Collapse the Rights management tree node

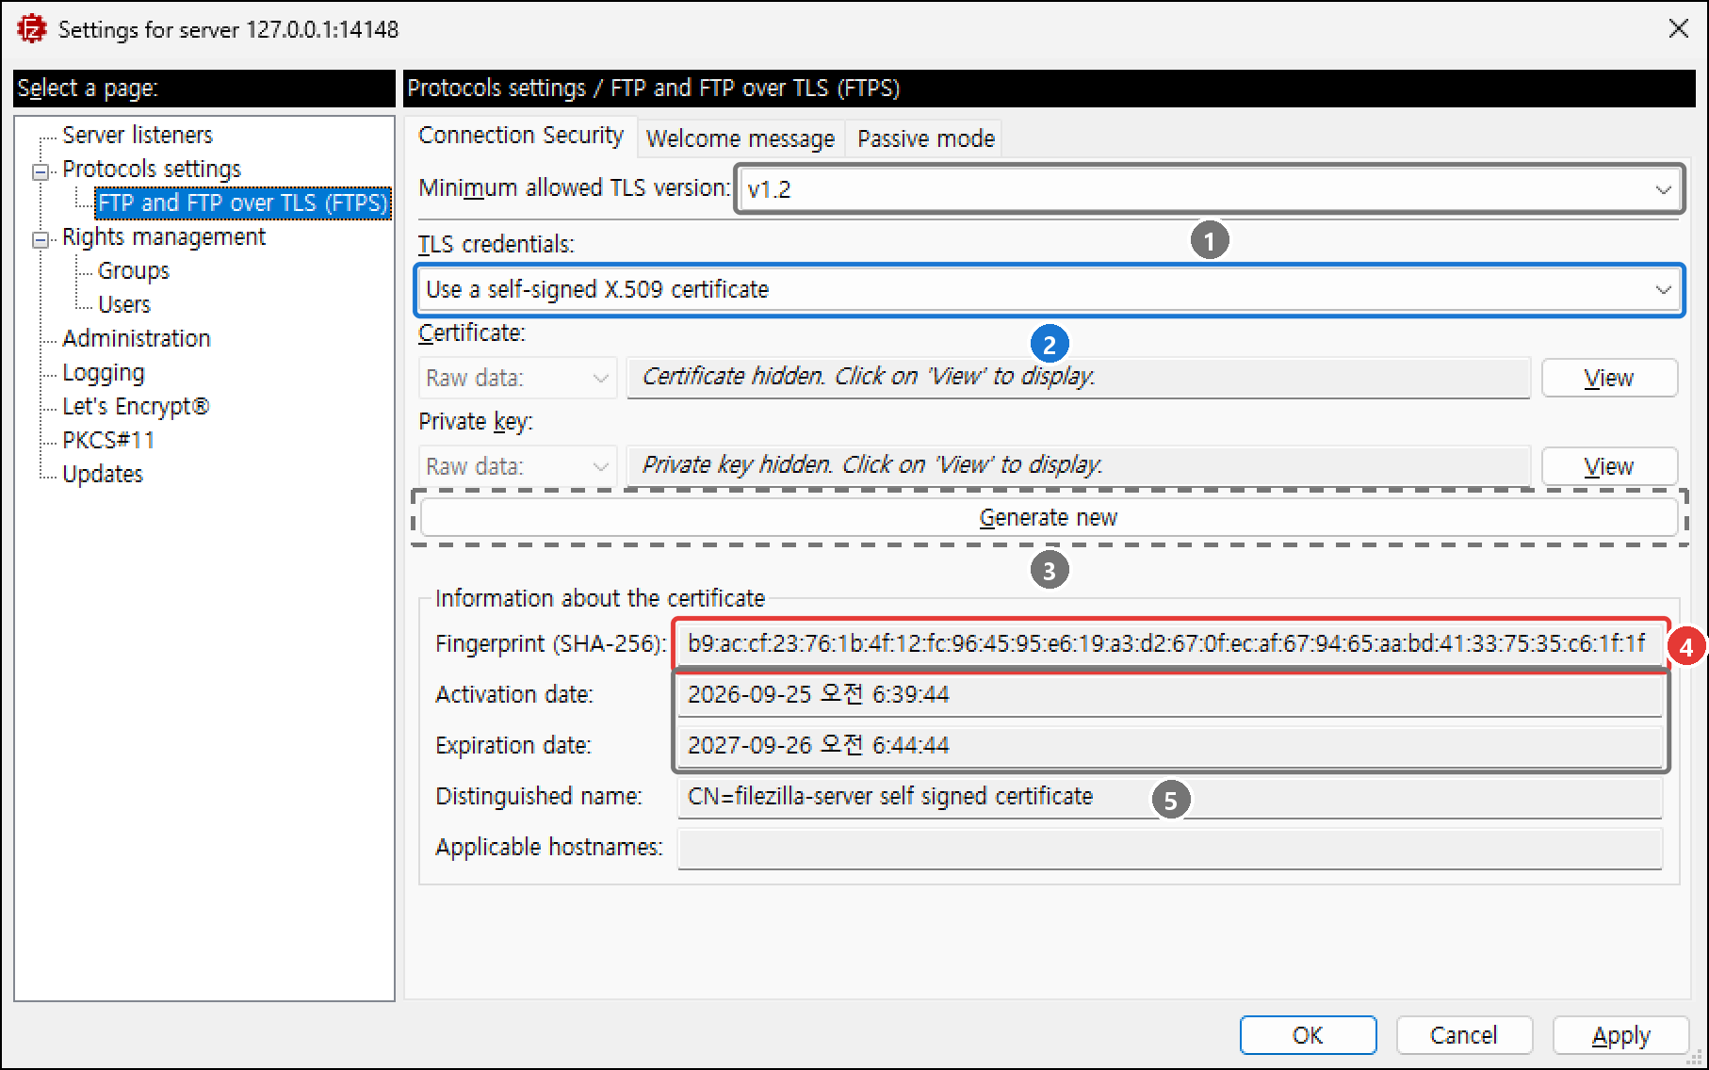(41, 239)
